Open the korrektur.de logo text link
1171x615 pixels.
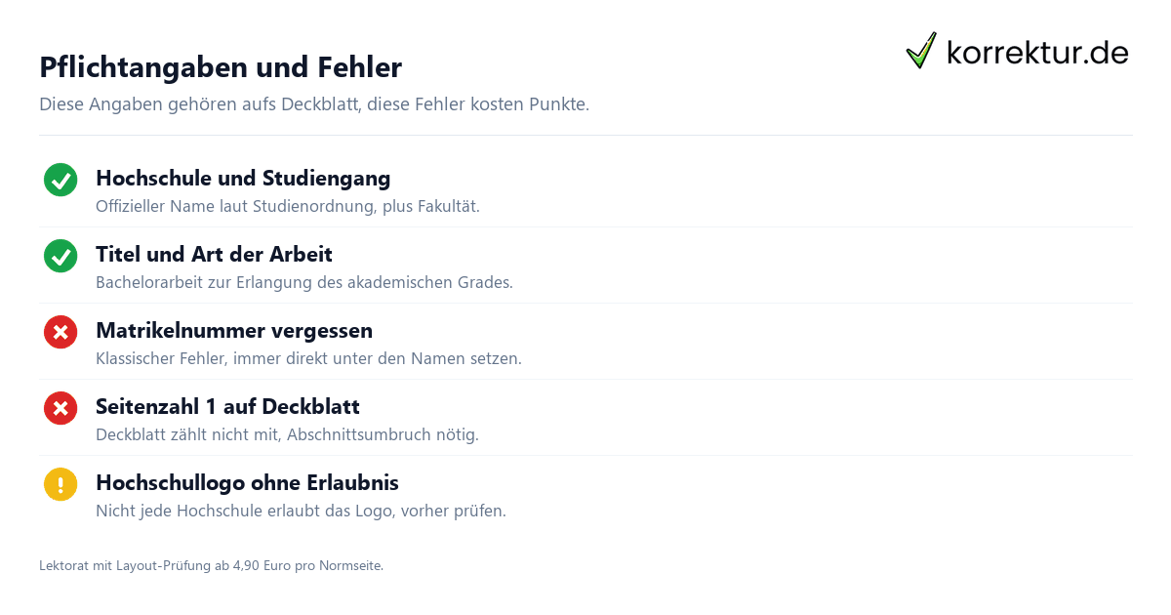pos(1037,52)
